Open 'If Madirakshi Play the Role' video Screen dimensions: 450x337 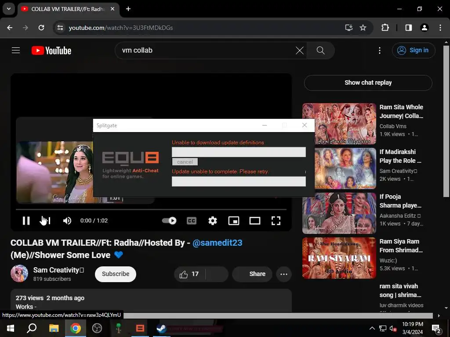click(x=400, y=156)
